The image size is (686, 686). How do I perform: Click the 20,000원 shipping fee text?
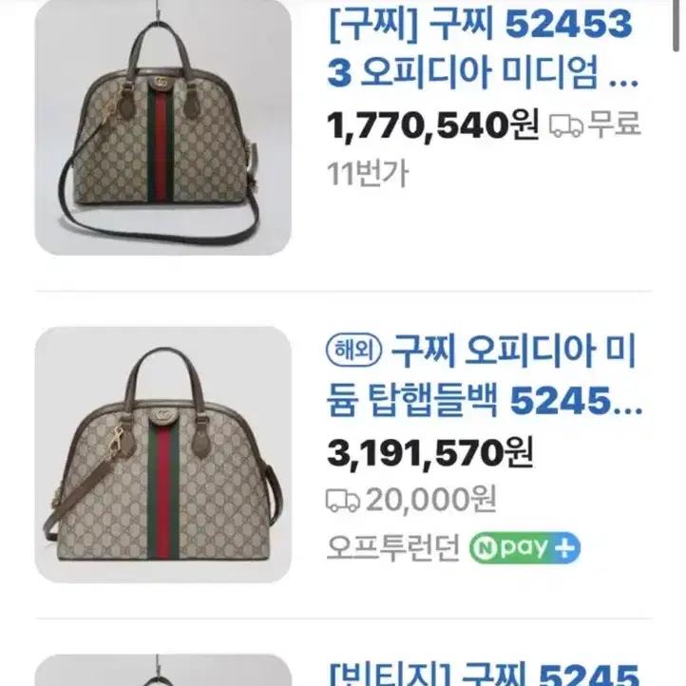[x=431, y=499]
